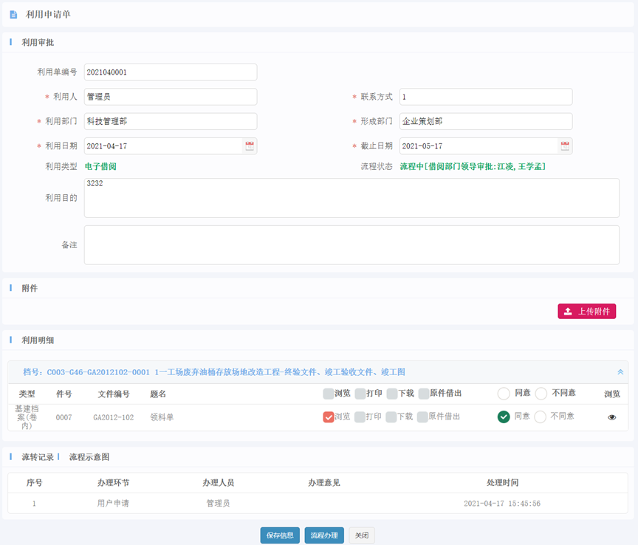The height and width of the screenshot is (545, 638).
Task: Click the 题名 column header
Action: pos(158,394)
